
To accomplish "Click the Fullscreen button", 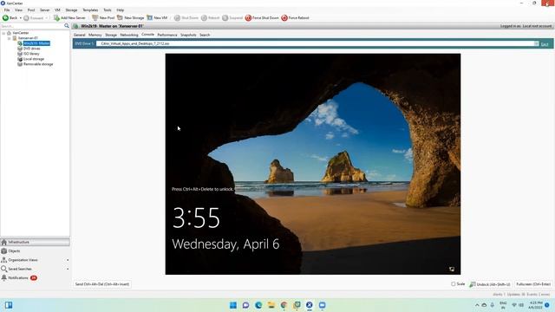I will [x=533, y=284].
